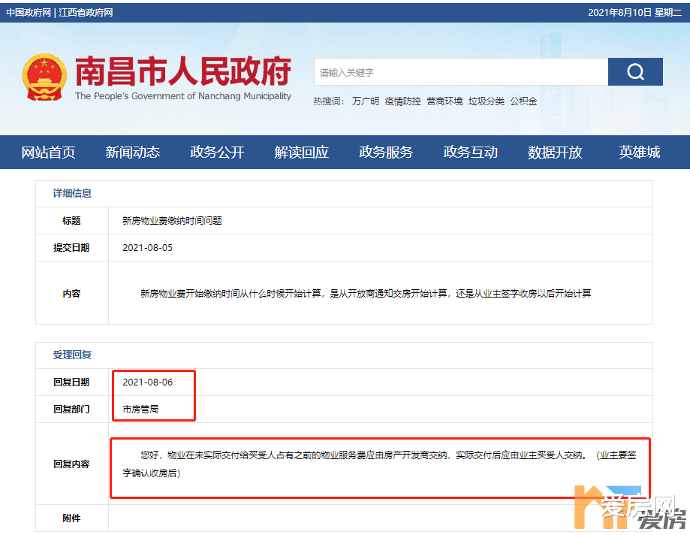The height and width of the screenshot is (535, 690).
Task: Click hot search term 垃圾分类
Action: pos(487,101)
